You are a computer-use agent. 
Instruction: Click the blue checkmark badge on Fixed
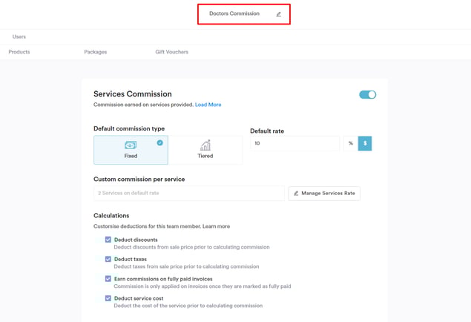(x=159, y=142)
